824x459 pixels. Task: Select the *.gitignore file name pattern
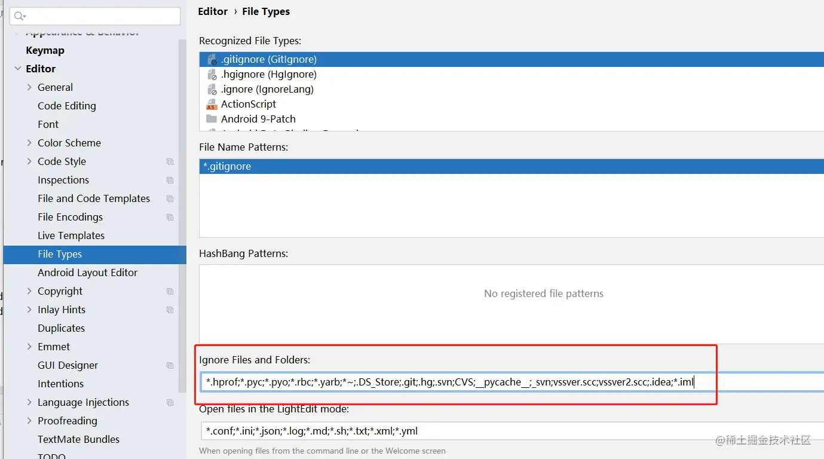point(511,166)
